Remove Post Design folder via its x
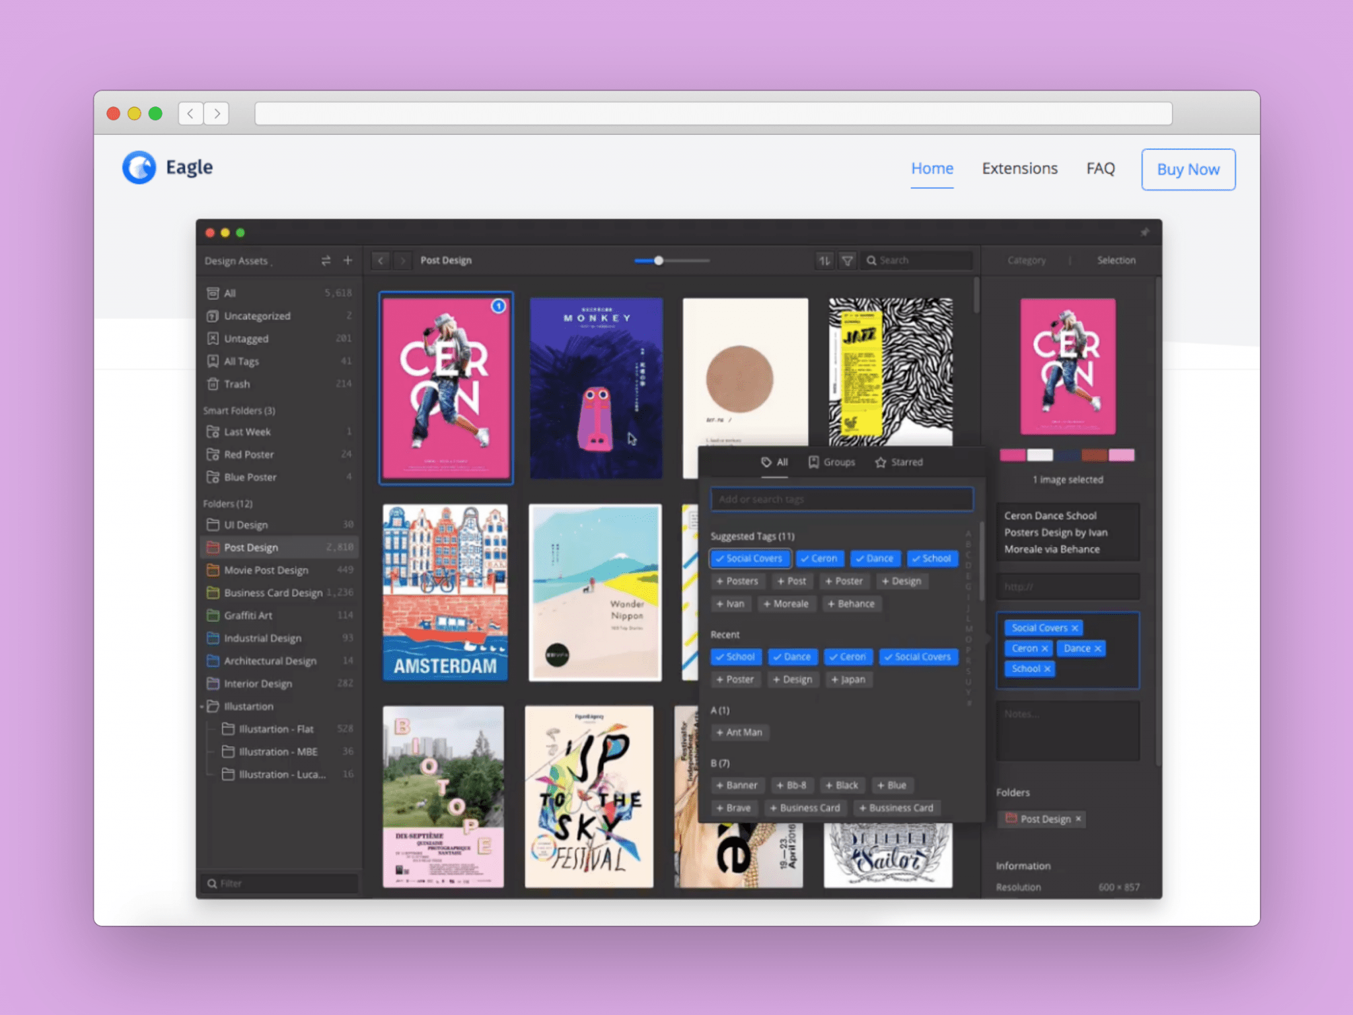This screenshot has height=1015, width=1353. tap(1078, 819)
